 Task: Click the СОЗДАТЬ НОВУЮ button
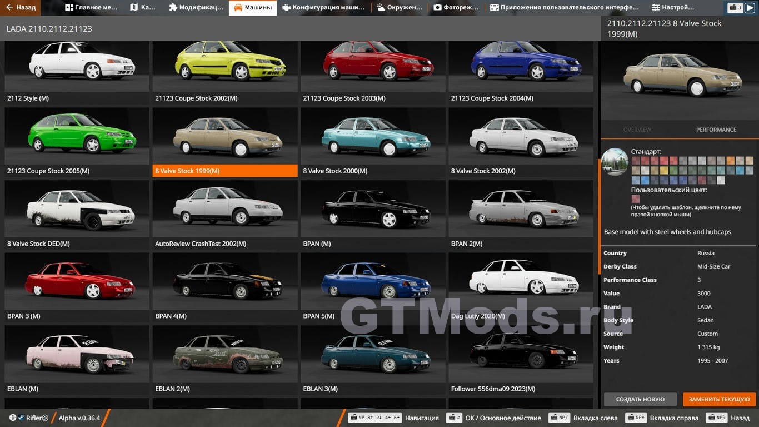point(640,399)
